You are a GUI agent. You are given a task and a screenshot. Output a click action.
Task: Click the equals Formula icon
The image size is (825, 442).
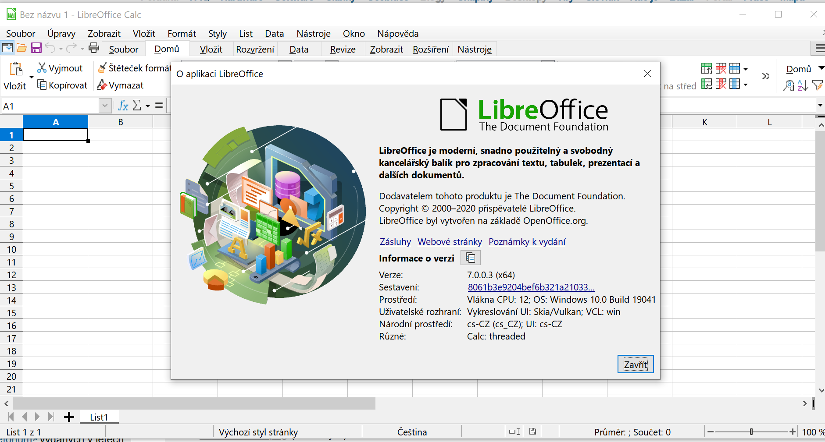[159, 106]
